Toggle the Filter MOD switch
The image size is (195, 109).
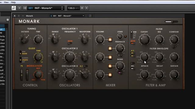pos(133,43)
